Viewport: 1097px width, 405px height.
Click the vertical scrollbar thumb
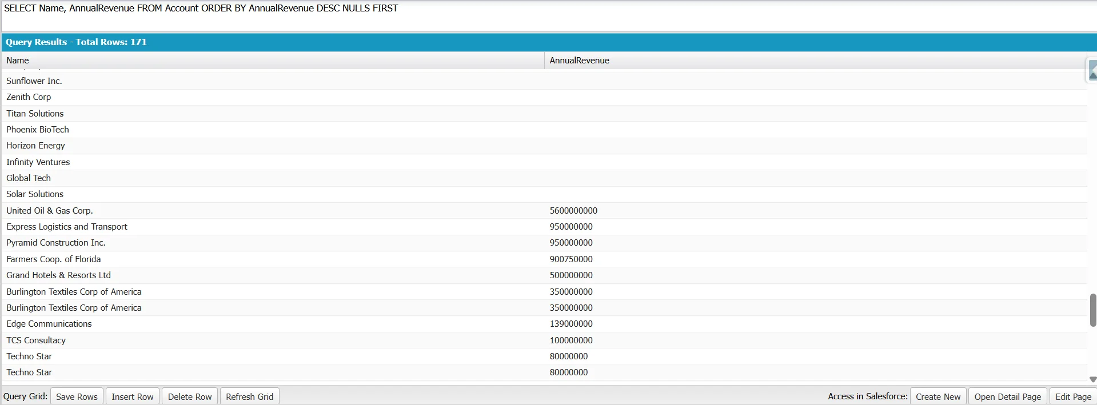click(1093, 310)
